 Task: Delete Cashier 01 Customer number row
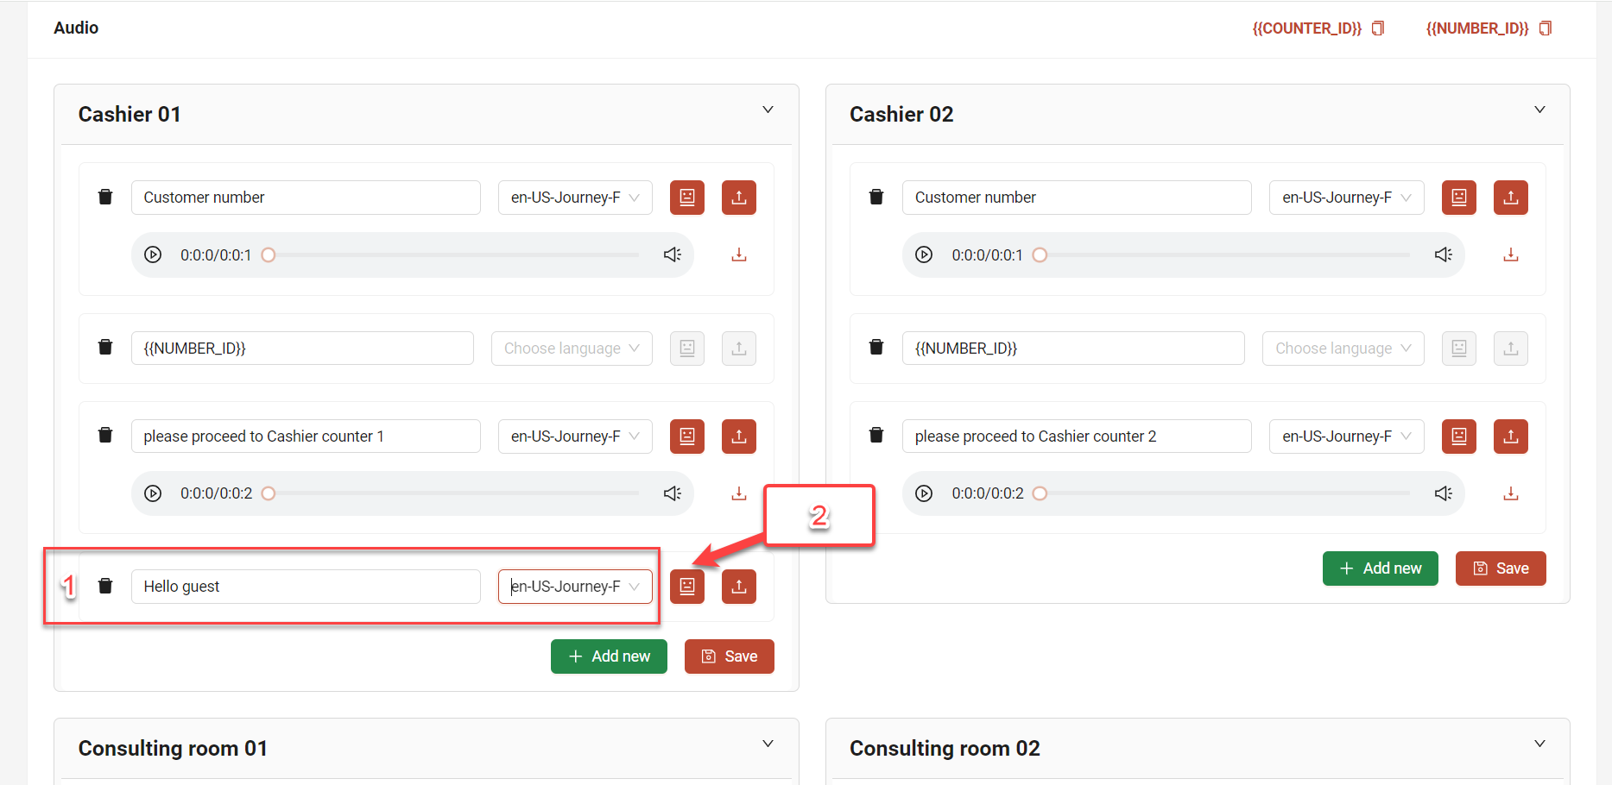[x=105, y=197]
